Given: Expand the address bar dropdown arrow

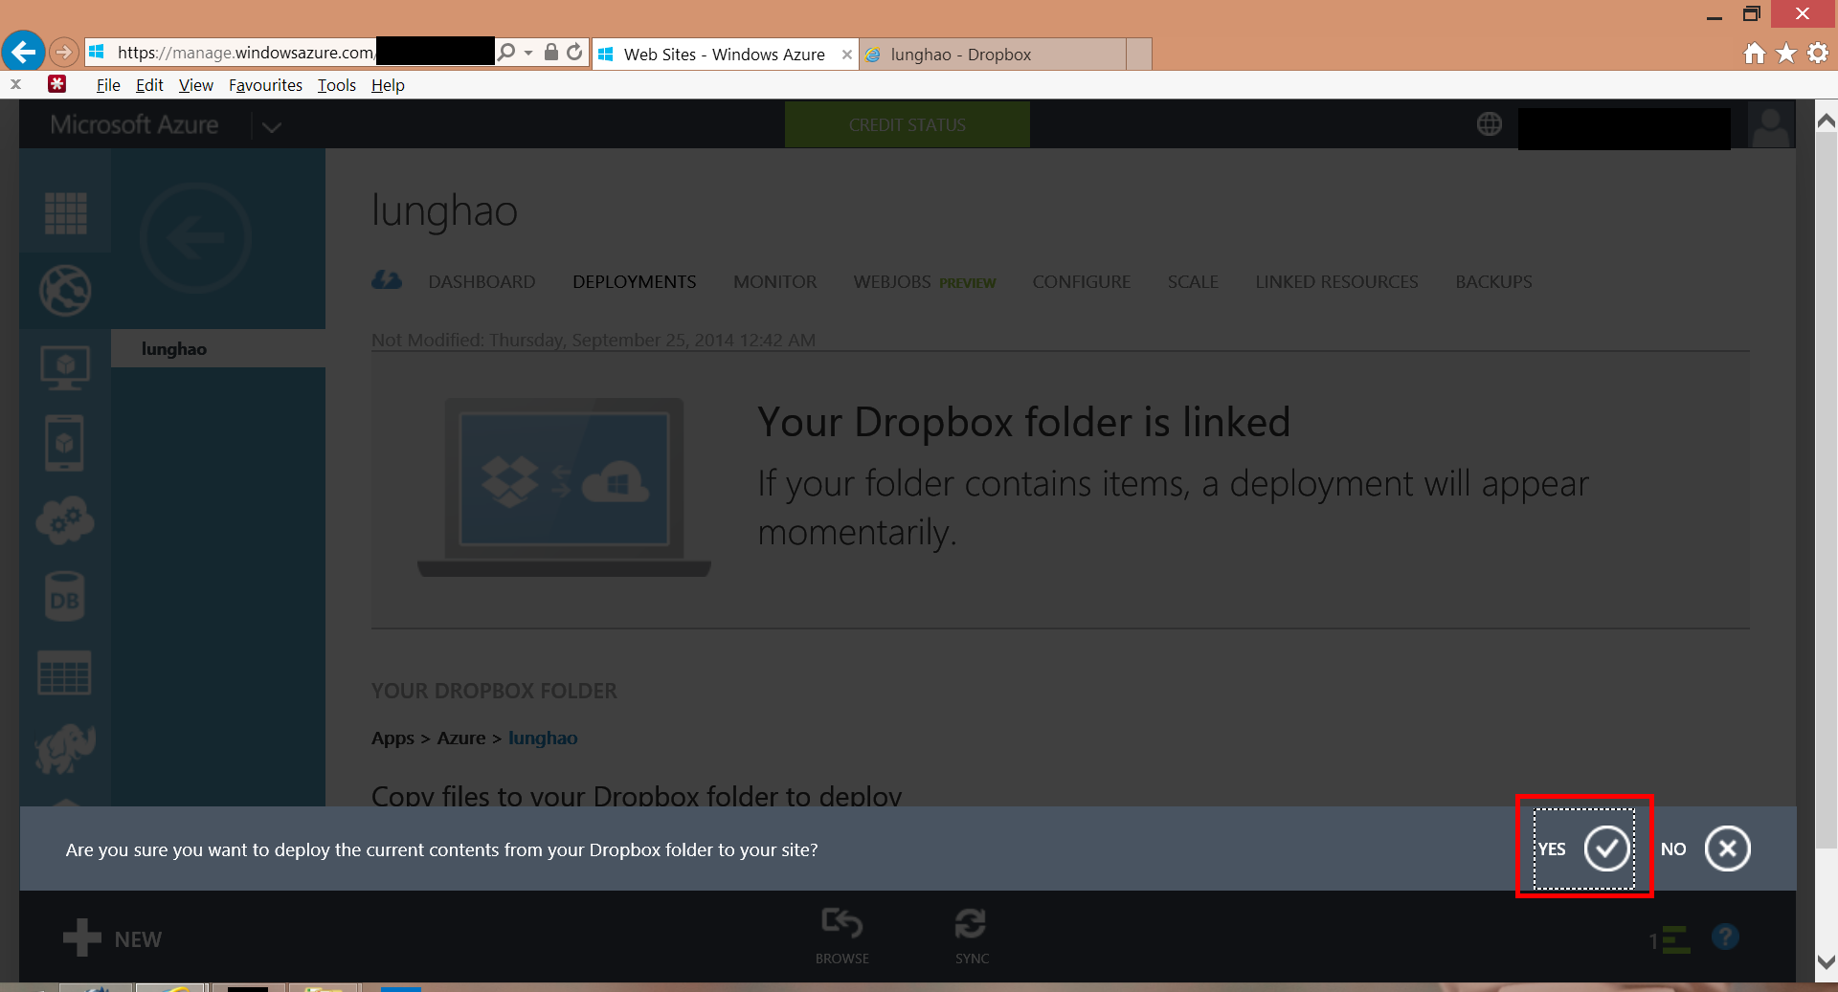Looking at the screenshot, I should (528, 53).
